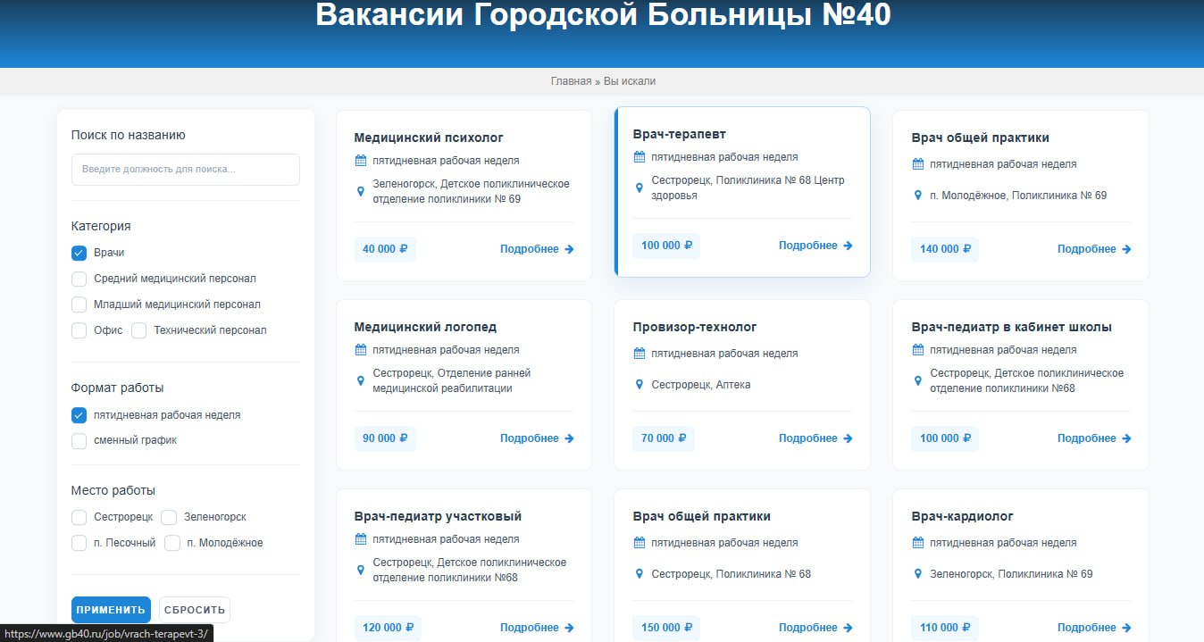Open Подробнее for Врач-кардиолог
Image resolution: width=1204 pixels, height=642 pixels.
(1094, 628)
